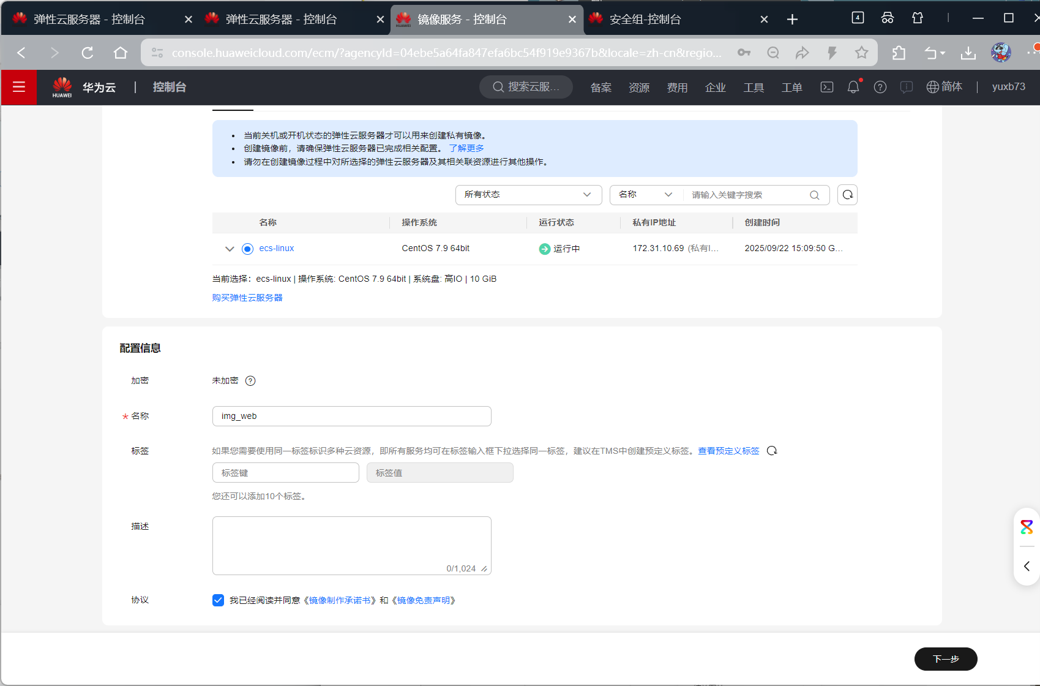Focus the img_web name field
This screenshot has height=686, width=1040.
(352, 416)
